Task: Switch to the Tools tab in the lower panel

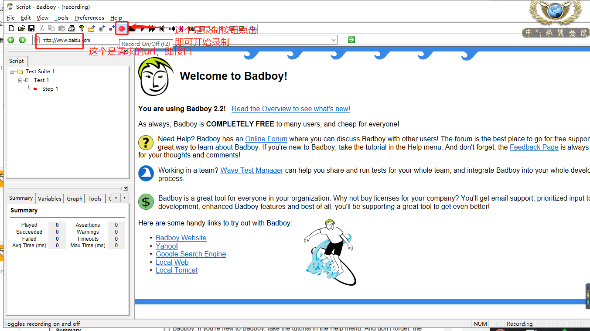Action: [95, 198]
